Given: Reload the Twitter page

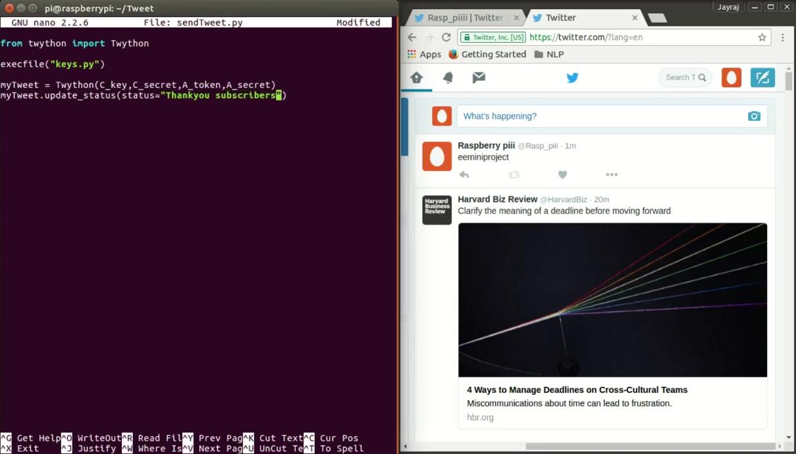Looking at the screenshot, I should (446, 37).
